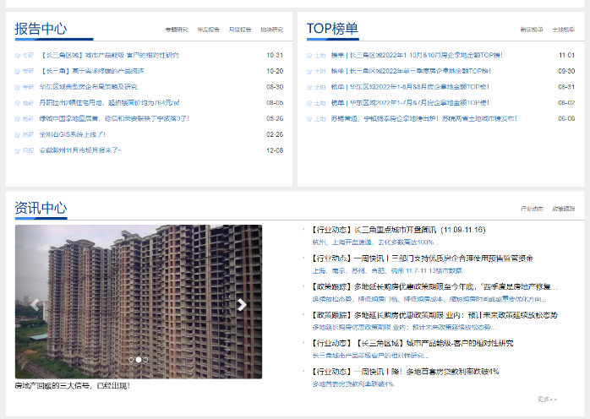Open 三部门支持优质房企 weekly news

tap(422, 258)
